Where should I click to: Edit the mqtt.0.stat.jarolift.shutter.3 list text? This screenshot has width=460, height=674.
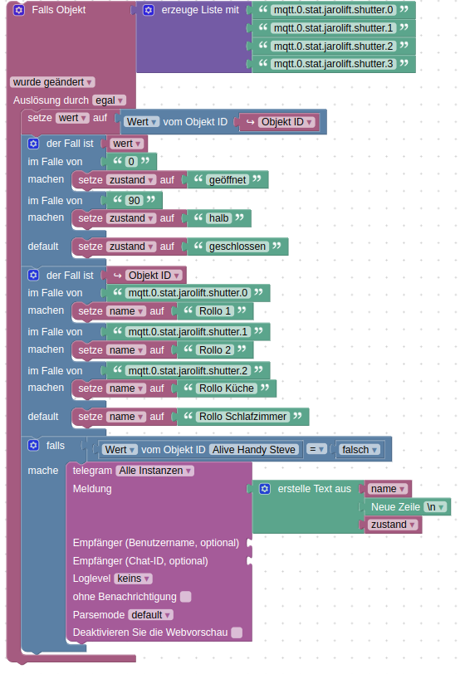click(x=334, y=64)
